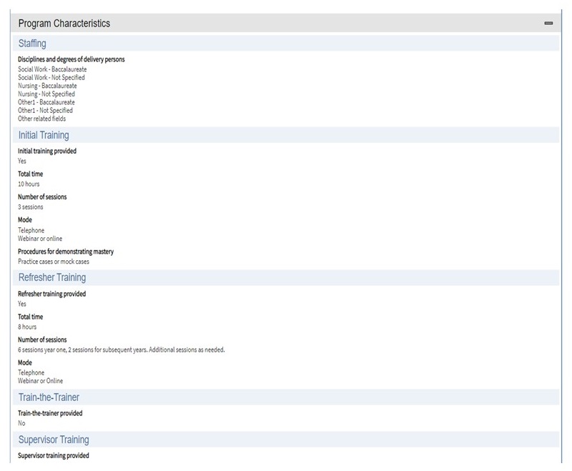
Task: Click the '8 hours' refresher total time
Action: (x=27, y=327)
